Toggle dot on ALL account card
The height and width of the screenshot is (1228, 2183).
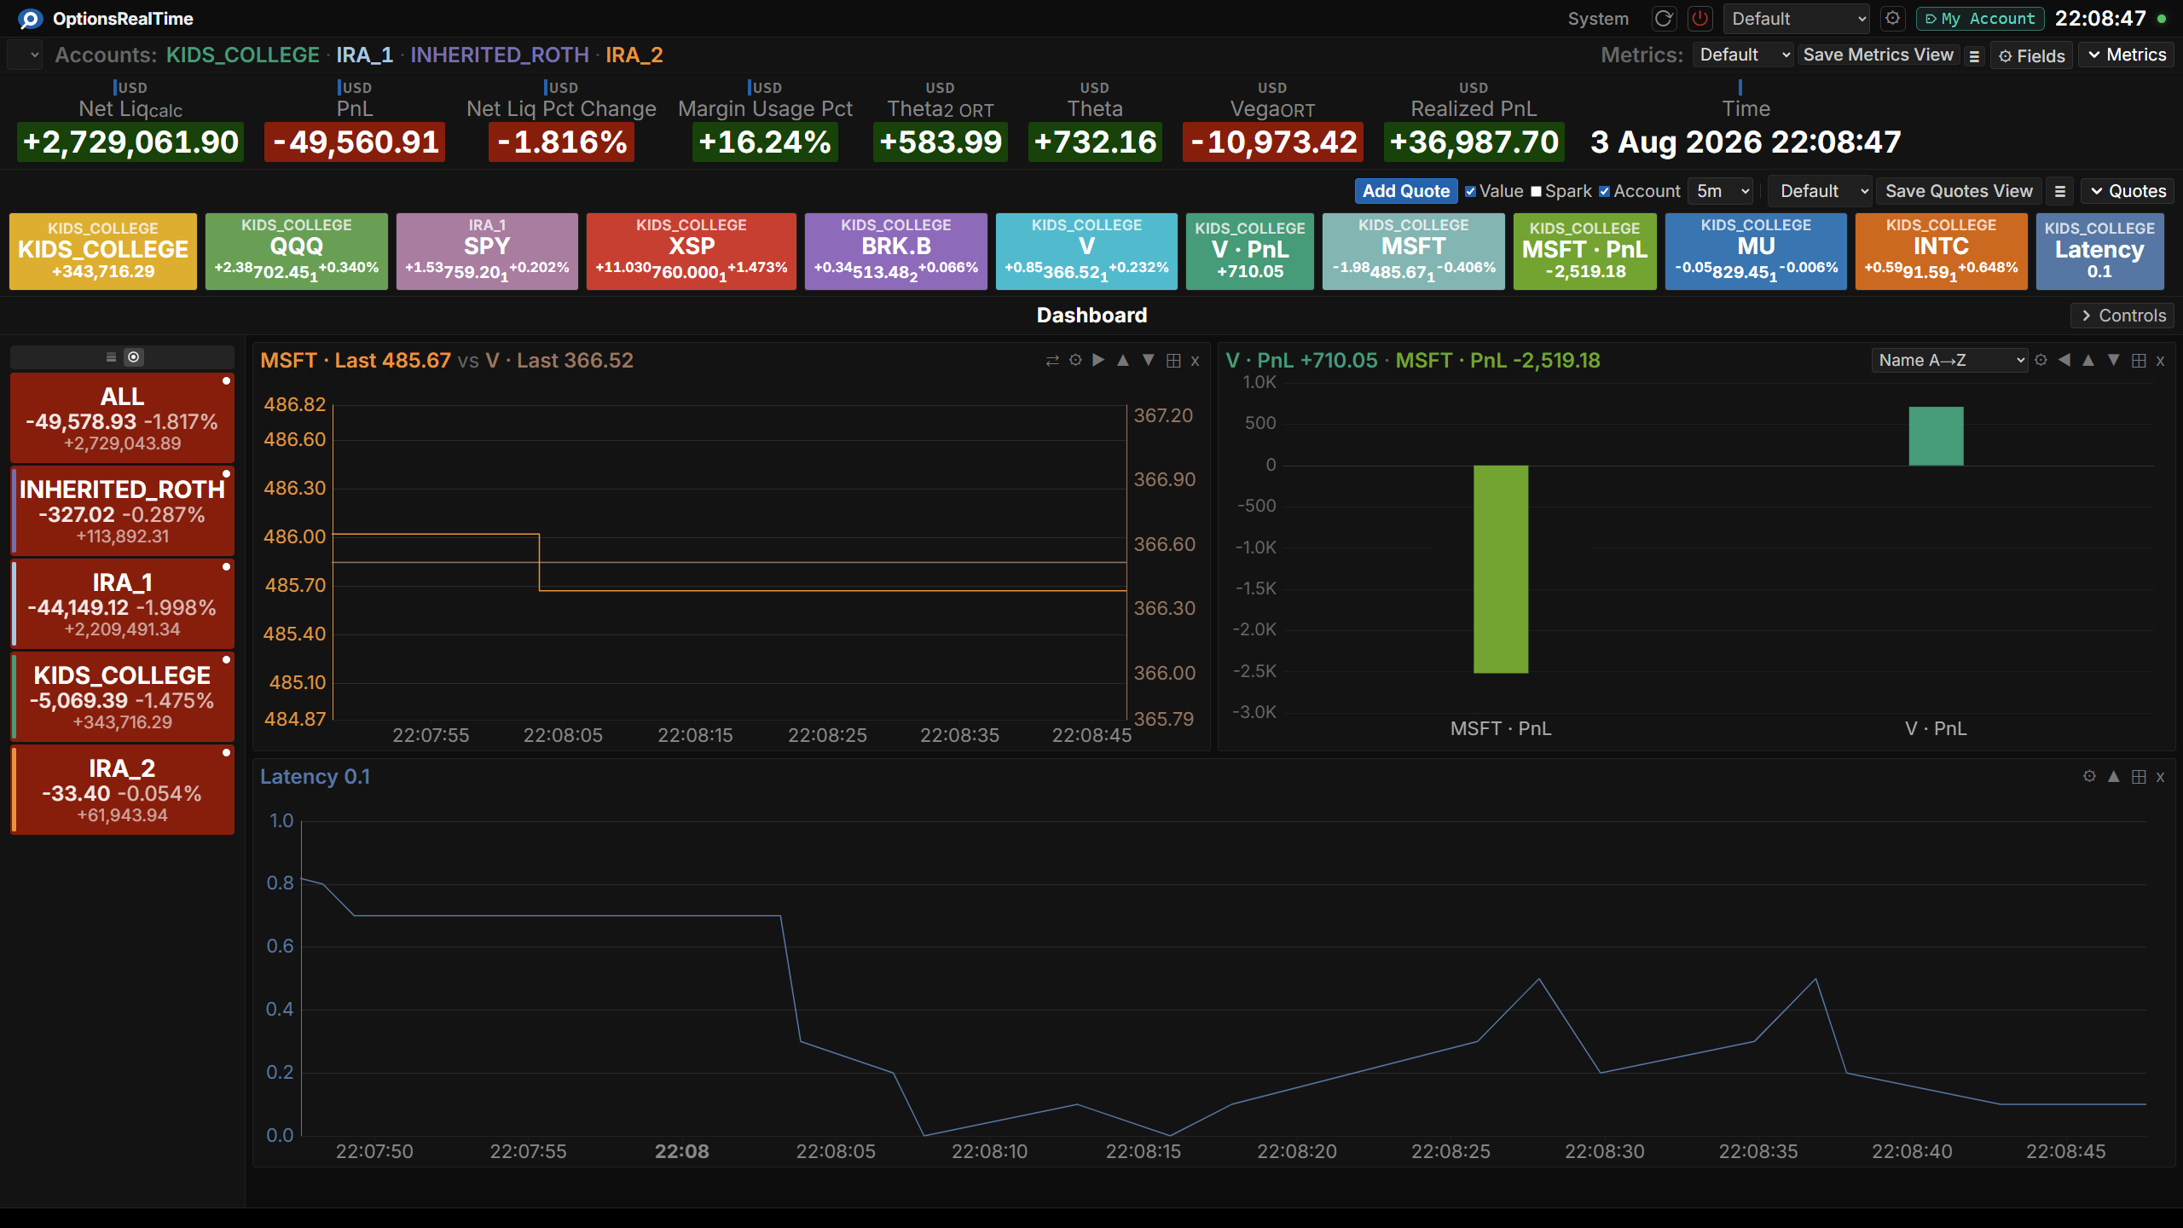point(226,381)
